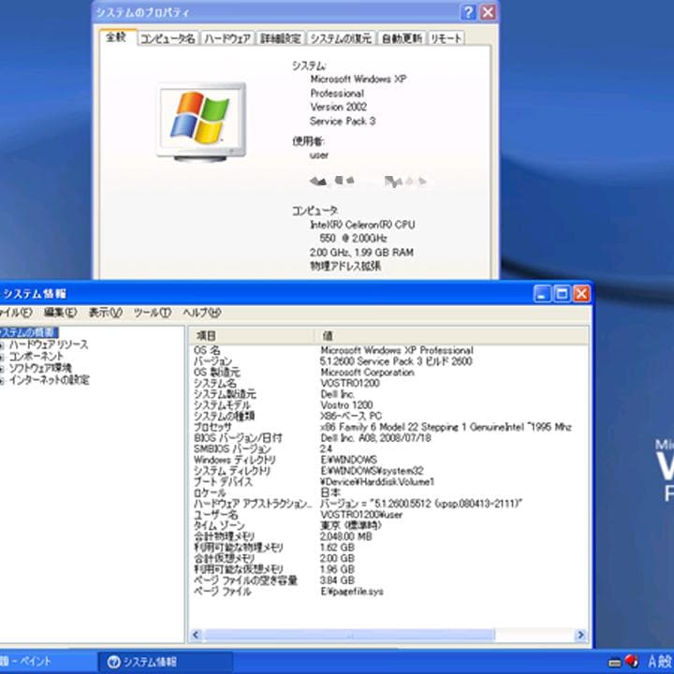Select the バージョン row in details list
674x674 pixels.
(388, 361)
